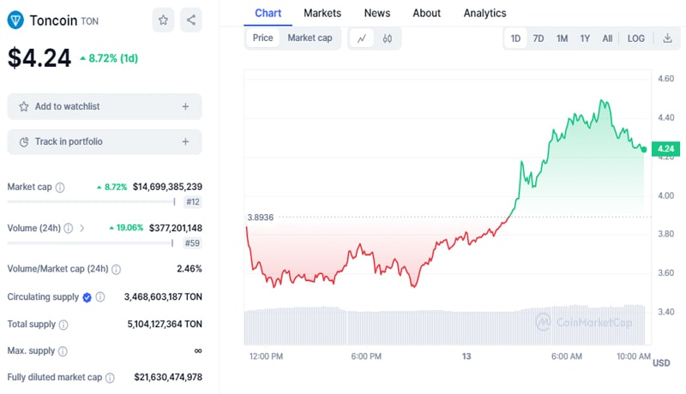Click the green 4.24 current price marker

coord(665,149)
